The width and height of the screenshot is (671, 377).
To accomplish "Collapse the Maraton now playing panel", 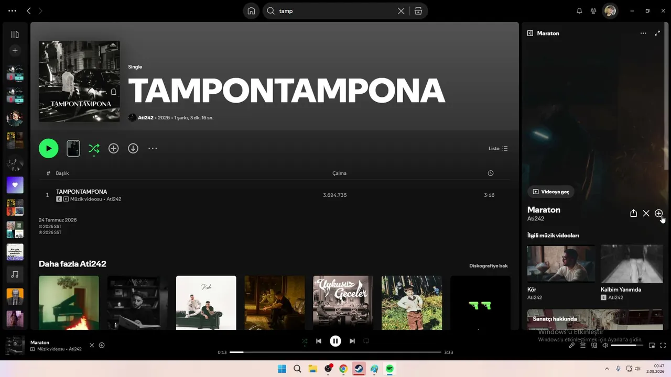I will click(x=530, y=33).
